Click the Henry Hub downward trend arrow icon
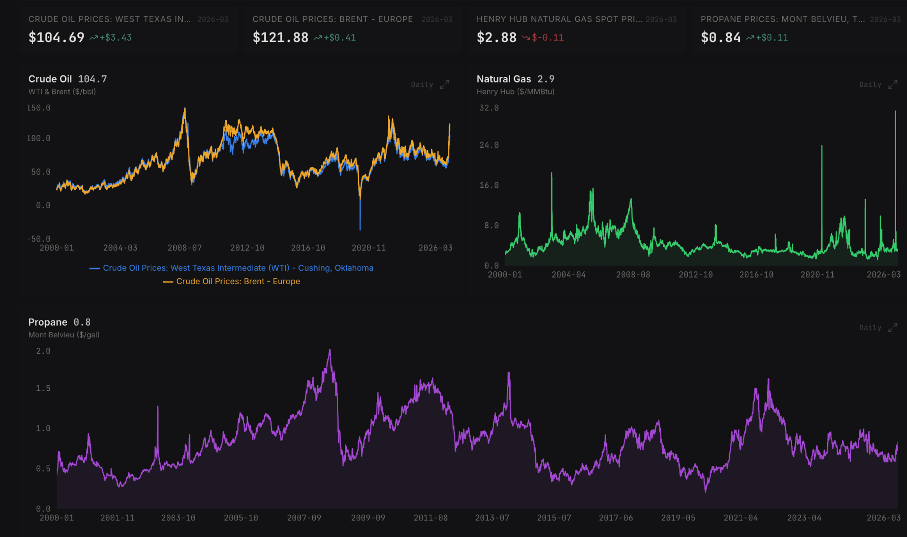Image resolution: width=907 pixels, height=537 pixels. 526,38
